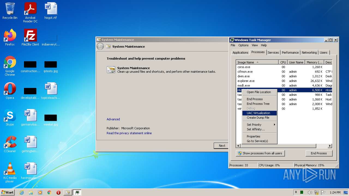Viewport: 349px width, 196px height.
Task: Select the gettingben document icon
Action: 30,144
